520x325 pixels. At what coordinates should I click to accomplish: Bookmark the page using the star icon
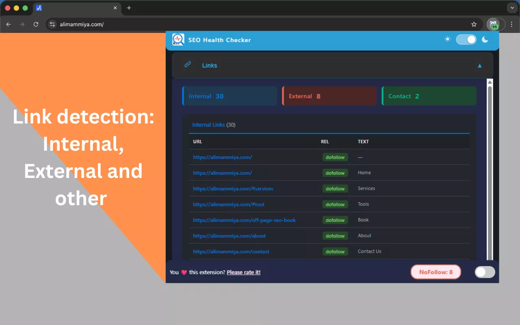click(x=474, y=24)
